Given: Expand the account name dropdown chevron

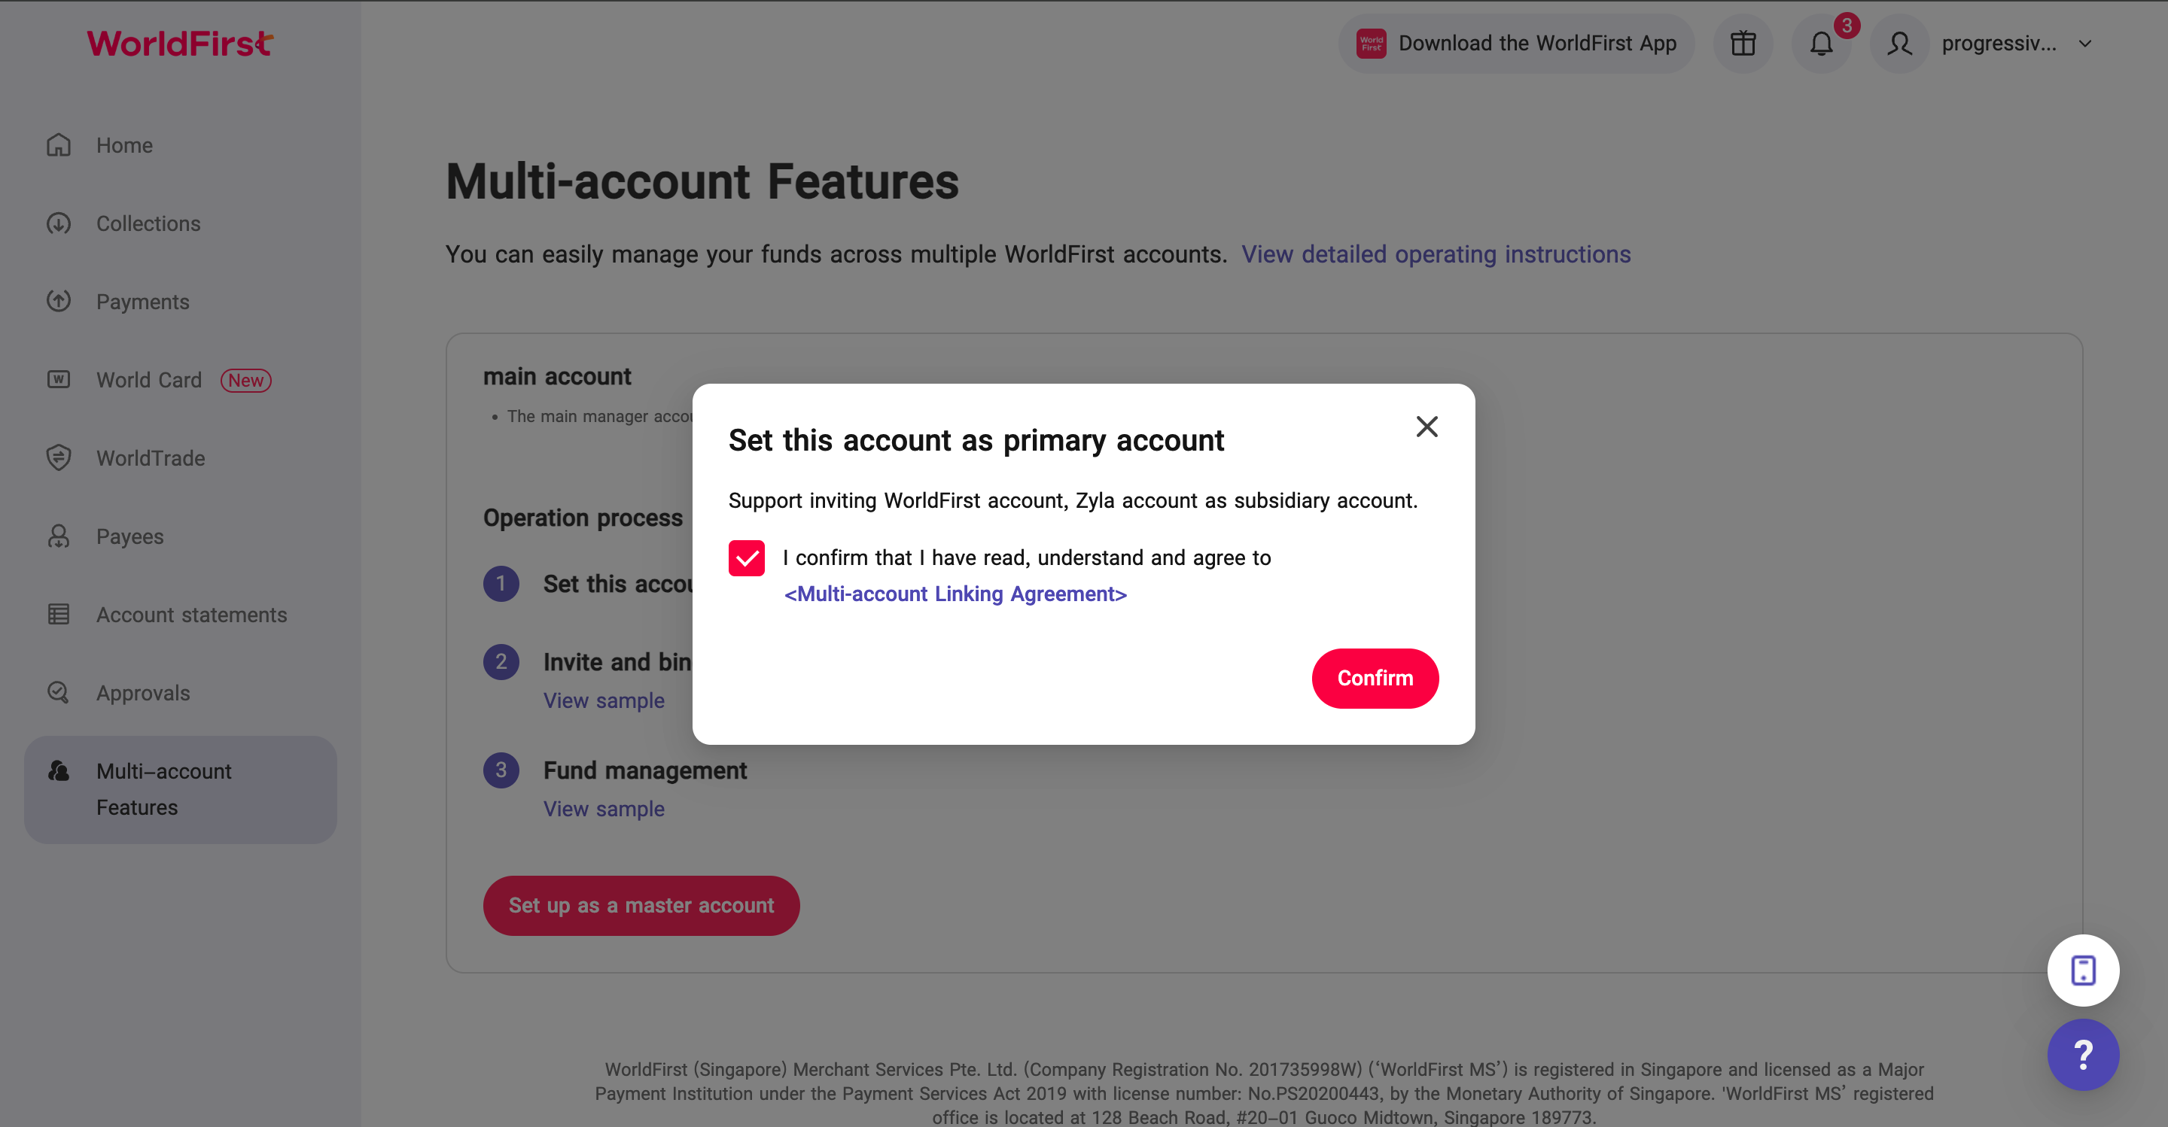Looking at the screenshot, I should coord(2084,44).
